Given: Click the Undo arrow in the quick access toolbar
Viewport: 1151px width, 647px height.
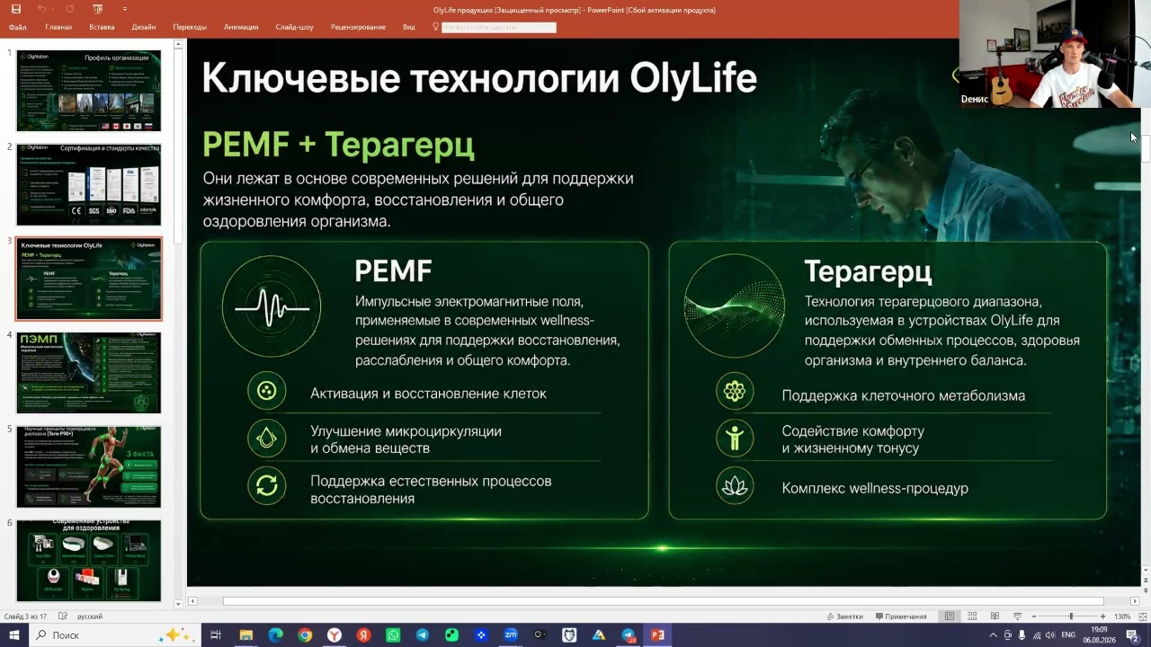Looking at the screenshot, I should 41,9.
